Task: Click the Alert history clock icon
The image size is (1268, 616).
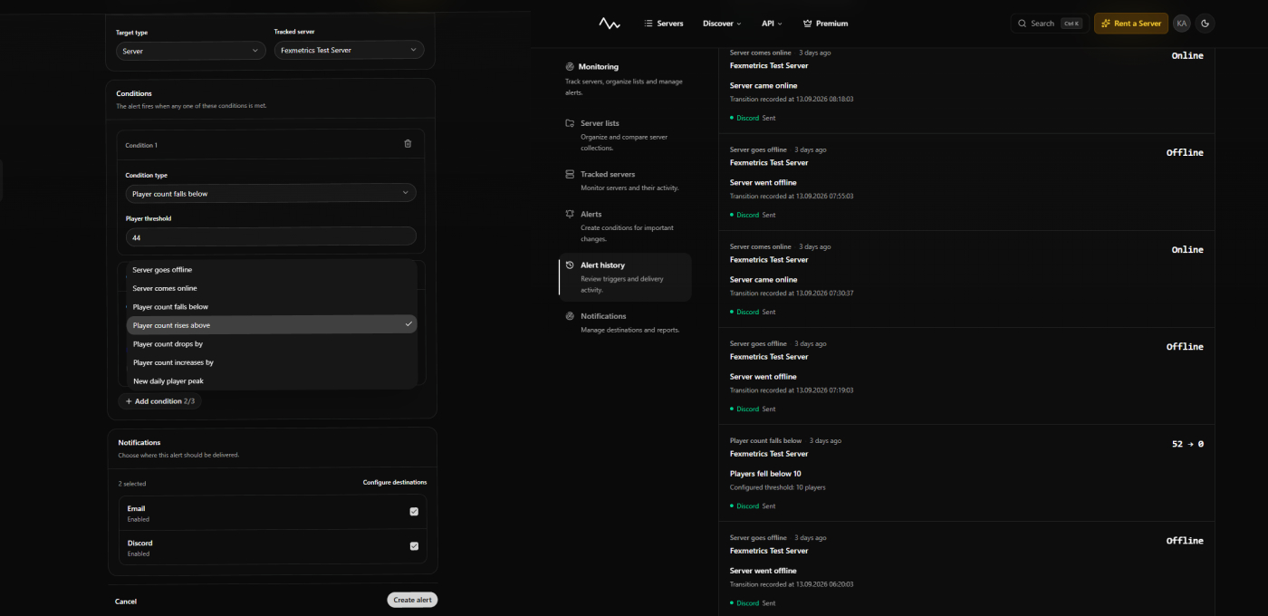Action: tap(570, 265)
